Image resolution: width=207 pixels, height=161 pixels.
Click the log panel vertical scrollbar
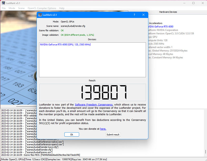(205, 132)
